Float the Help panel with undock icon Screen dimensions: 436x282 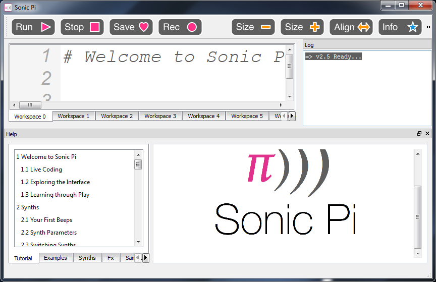pyautogui.click(x=419, y=134)
